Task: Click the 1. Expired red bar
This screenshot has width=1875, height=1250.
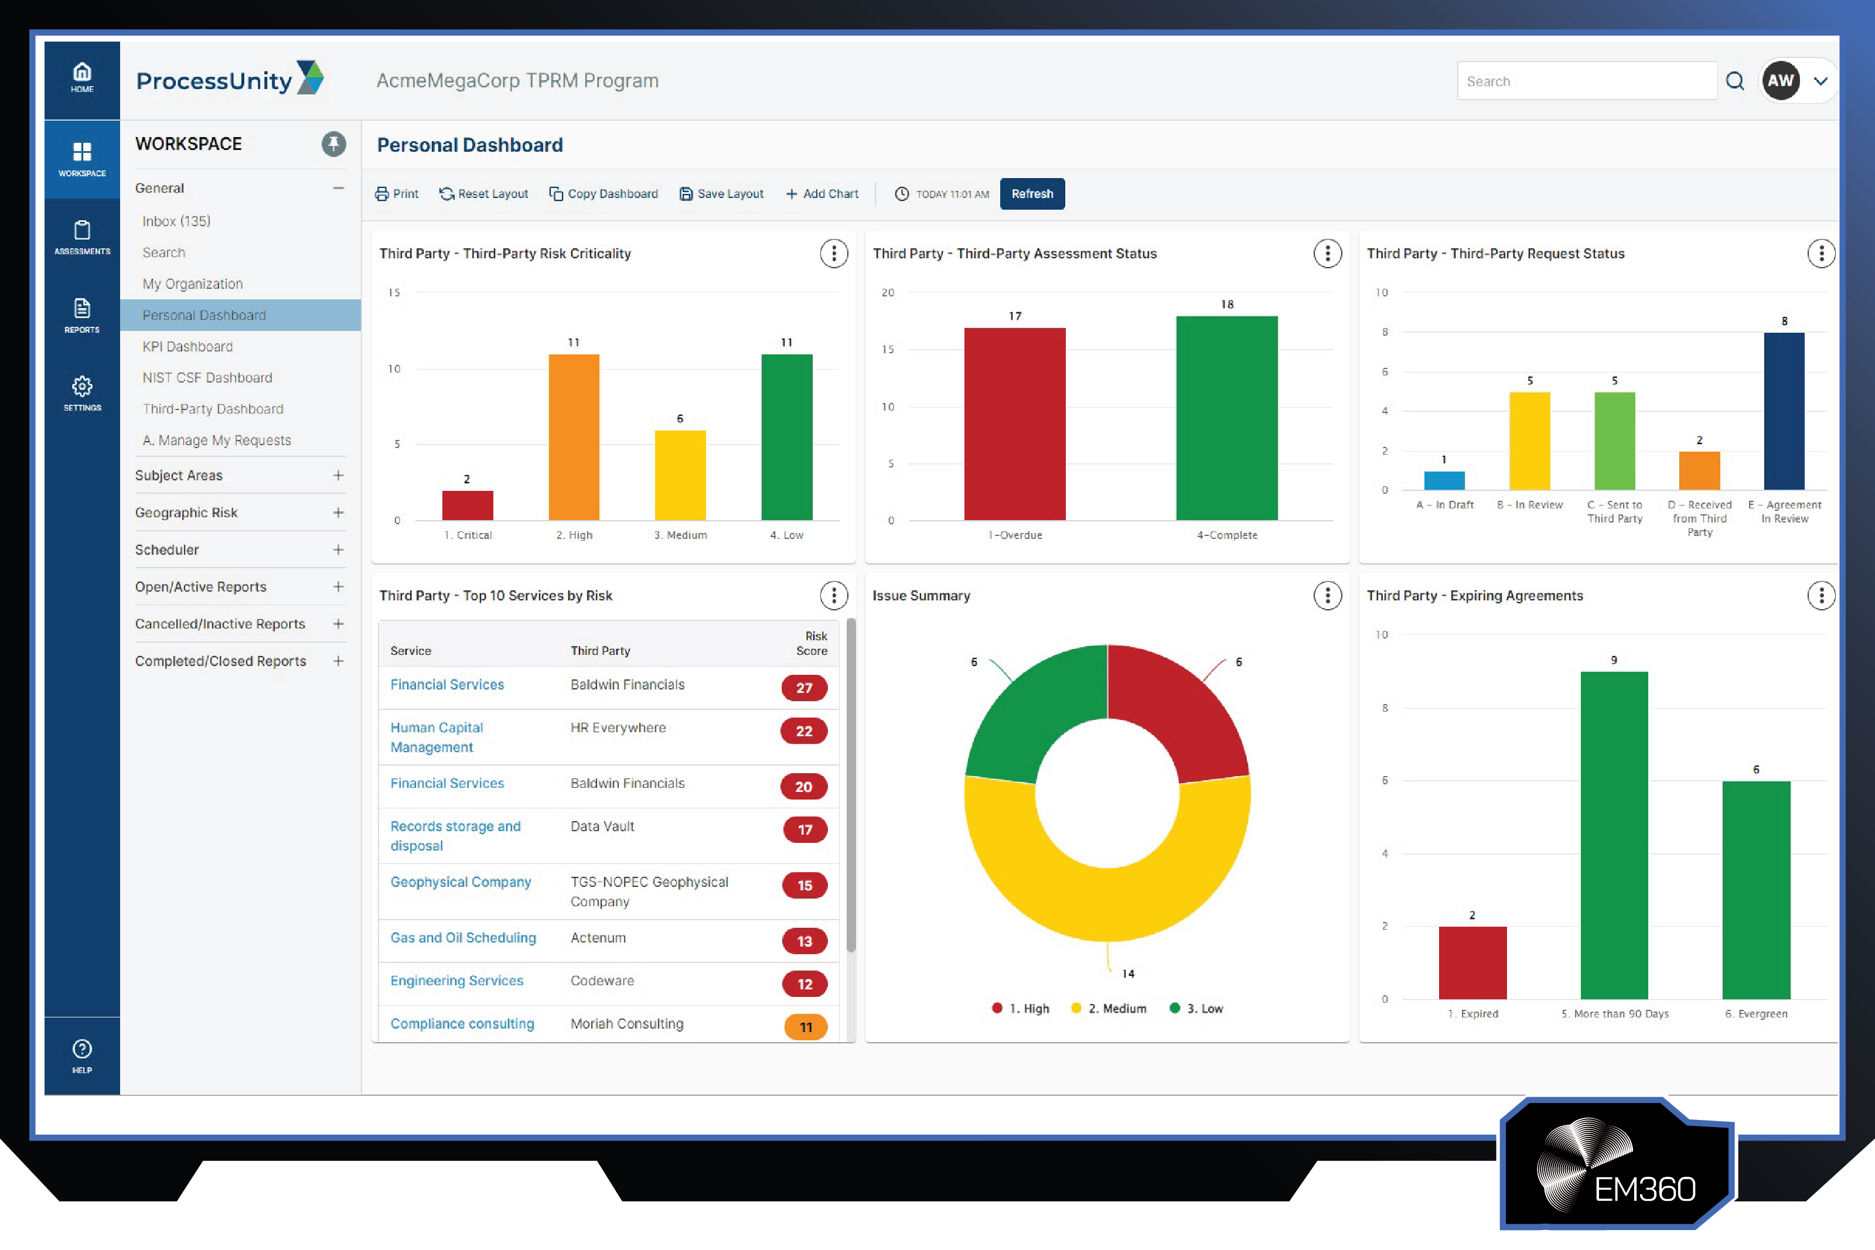Action: point(1472,963)
